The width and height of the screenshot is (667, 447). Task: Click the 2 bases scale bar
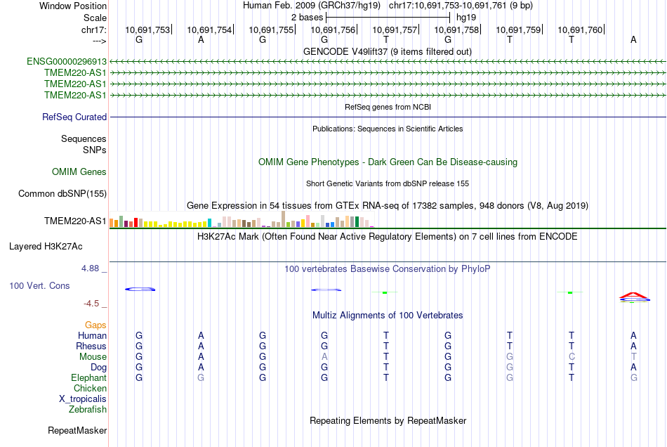tap(388, 18)
